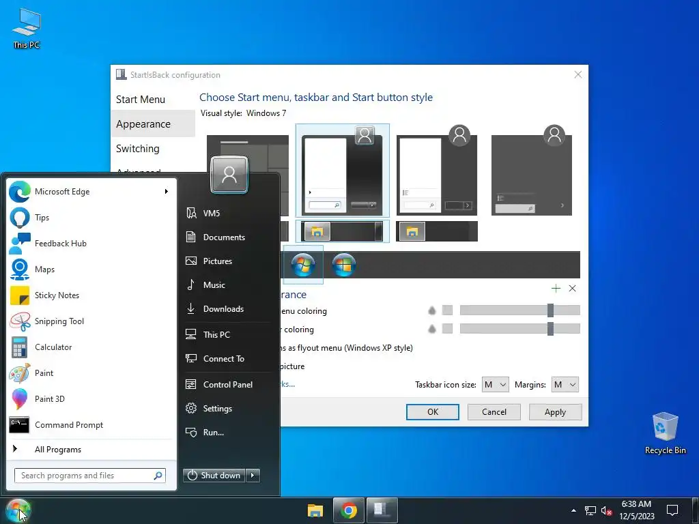Add a custom Start button image with plus icon
Screen dimensions: 699x524
[x=556, y=289]
